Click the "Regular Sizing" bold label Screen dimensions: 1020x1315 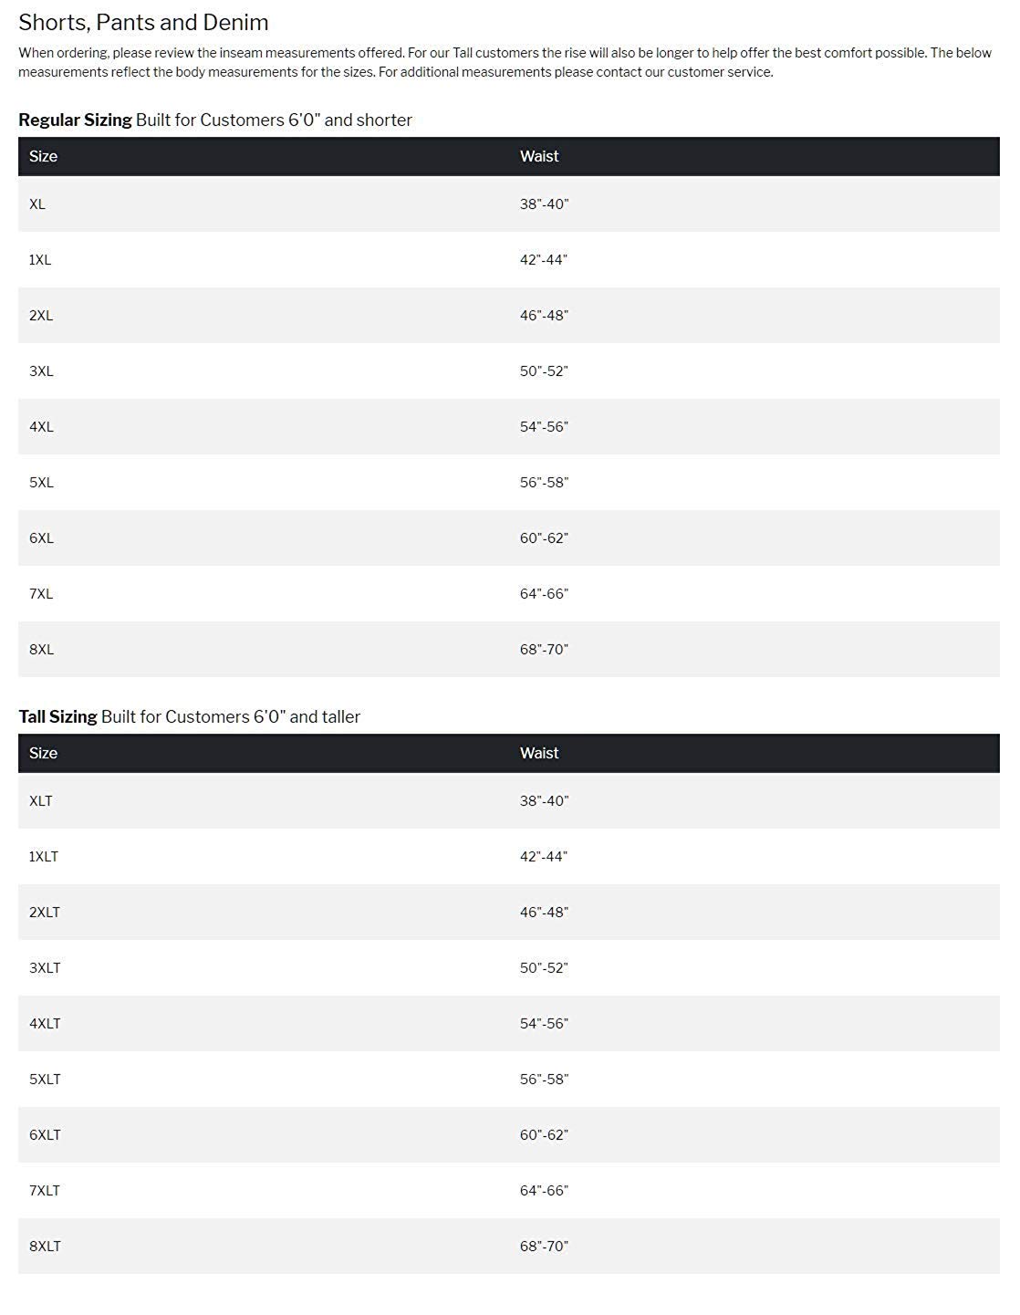75,120
